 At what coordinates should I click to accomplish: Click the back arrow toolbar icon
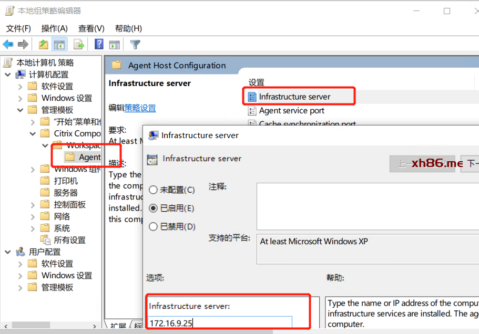tap(8, 45)
